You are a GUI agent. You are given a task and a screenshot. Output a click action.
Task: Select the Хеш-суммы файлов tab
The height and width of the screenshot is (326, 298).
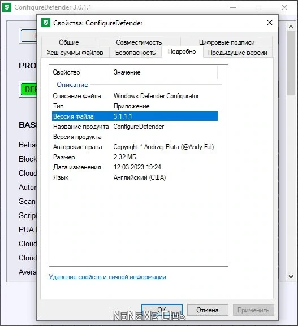coord(75,53)
